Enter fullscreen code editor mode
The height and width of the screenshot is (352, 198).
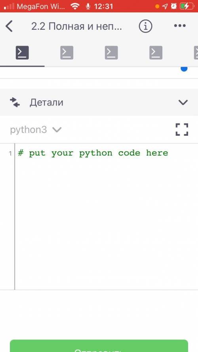(182, 129)
